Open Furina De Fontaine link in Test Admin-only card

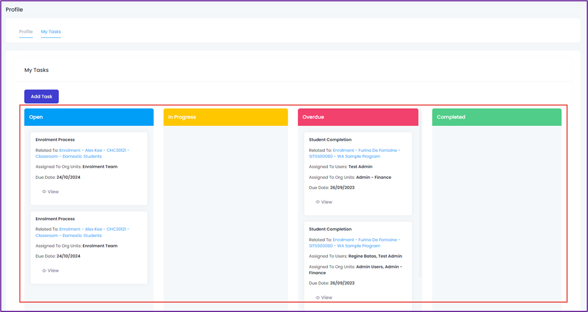[x=355, y=153]
